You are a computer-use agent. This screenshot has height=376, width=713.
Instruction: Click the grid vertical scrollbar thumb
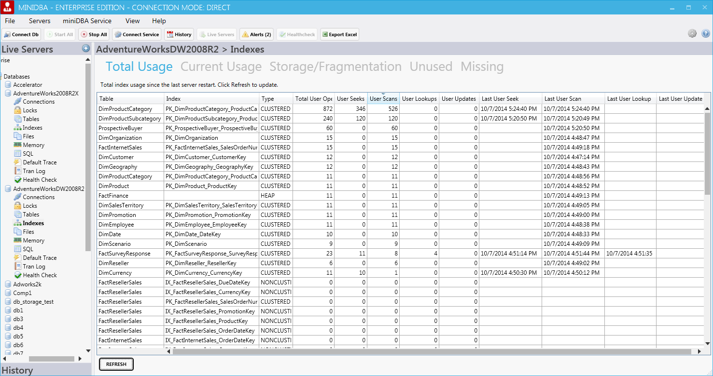tap(707, 153)
